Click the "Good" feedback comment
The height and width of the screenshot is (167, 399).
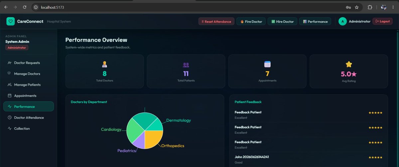pos(238,162)
